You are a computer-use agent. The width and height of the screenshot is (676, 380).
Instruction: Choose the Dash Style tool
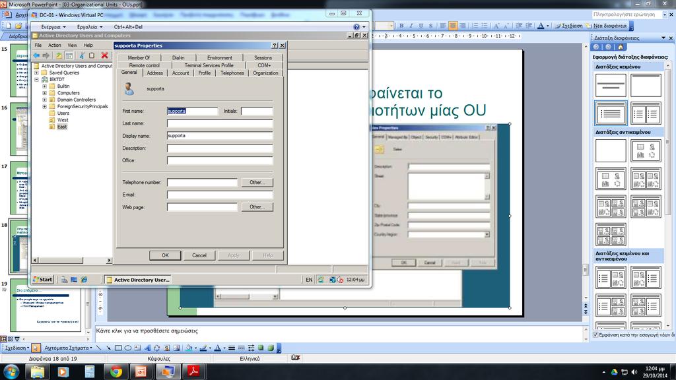click(x=242, y=348)
